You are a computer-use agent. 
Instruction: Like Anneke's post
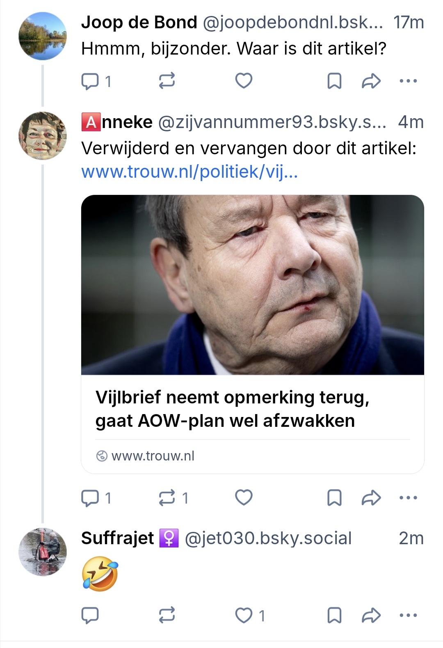244,497
